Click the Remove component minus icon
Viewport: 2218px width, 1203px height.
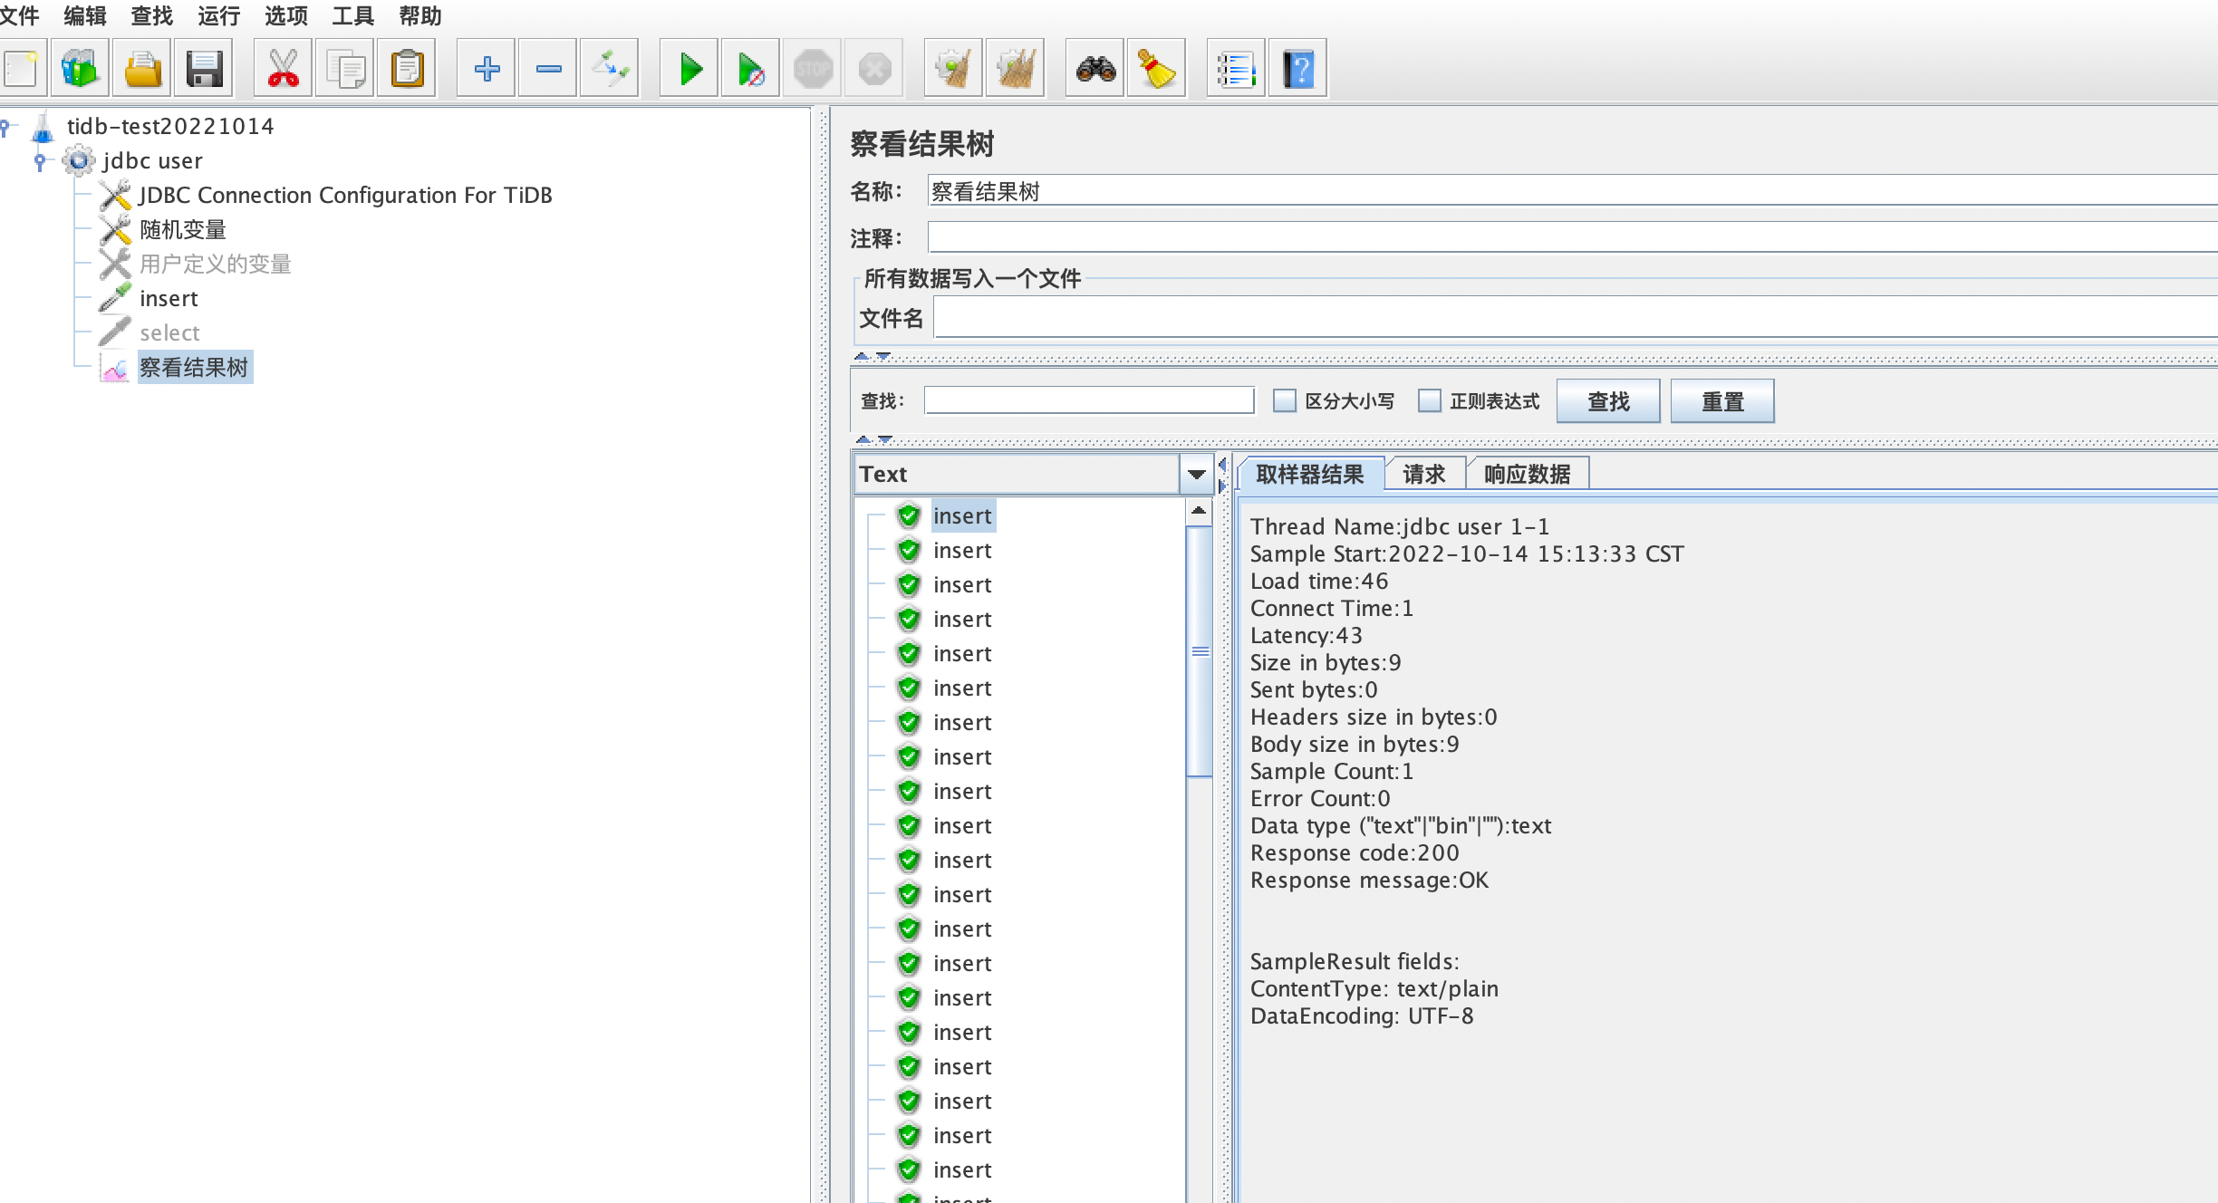(546, 68)
